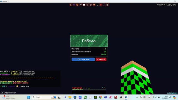The image size is (178, 100).
Task: Click the Cristalix icon on the taskbar
Action: (126, 97)
